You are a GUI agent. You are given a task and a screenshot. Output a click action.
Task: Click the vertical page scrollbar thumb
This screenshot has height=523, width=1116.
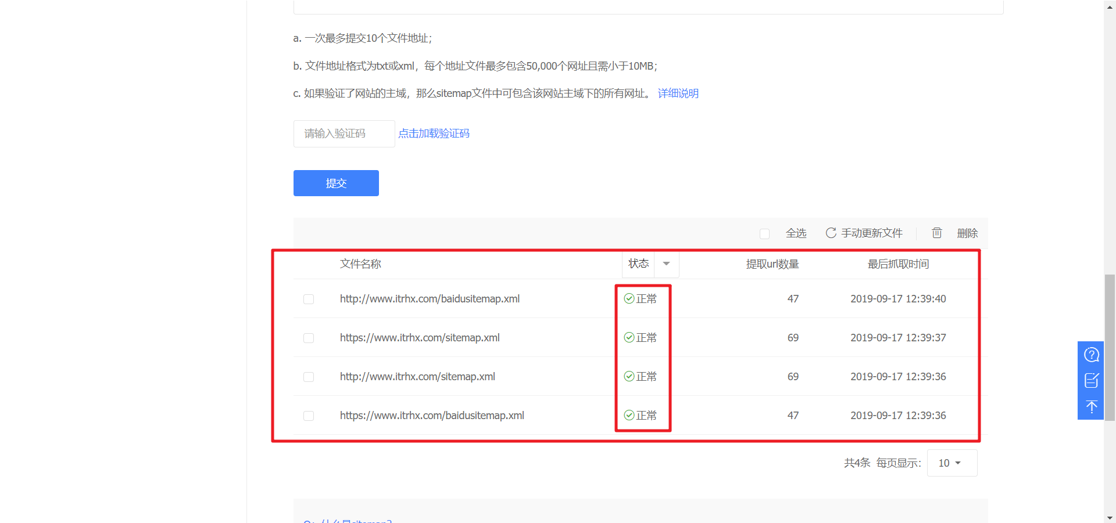tap(1110, 347)
